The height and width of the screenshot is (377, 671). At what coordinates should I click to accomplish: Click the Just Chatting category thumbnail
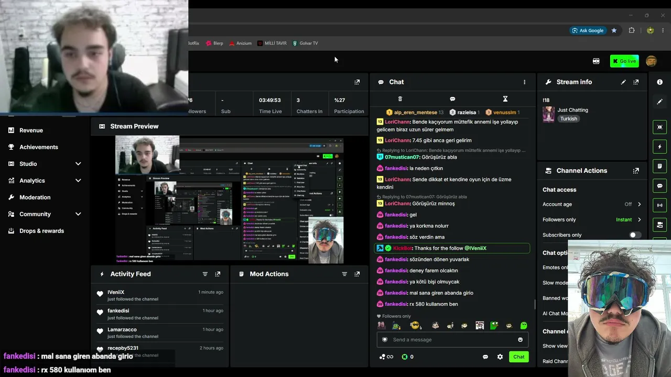[x=549, y=114]
